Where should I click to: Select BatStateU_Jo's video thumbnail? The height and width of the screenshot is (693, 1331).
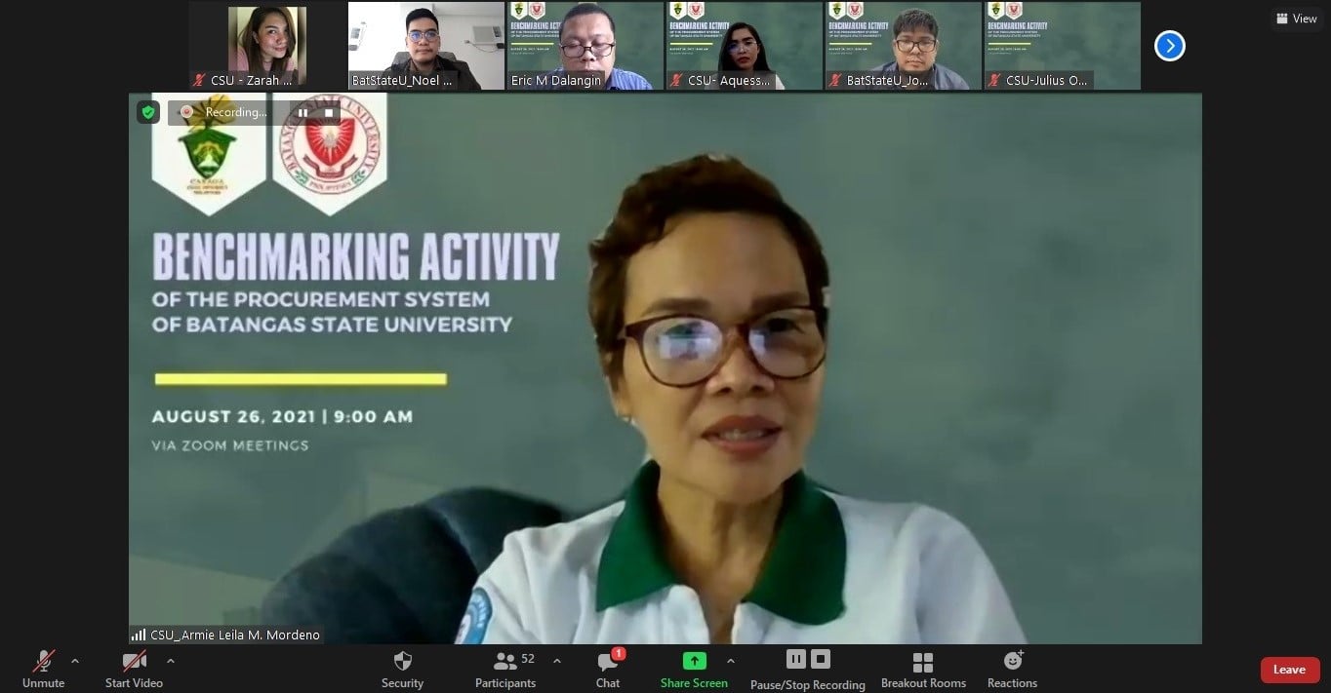click(x=904, y=46)
